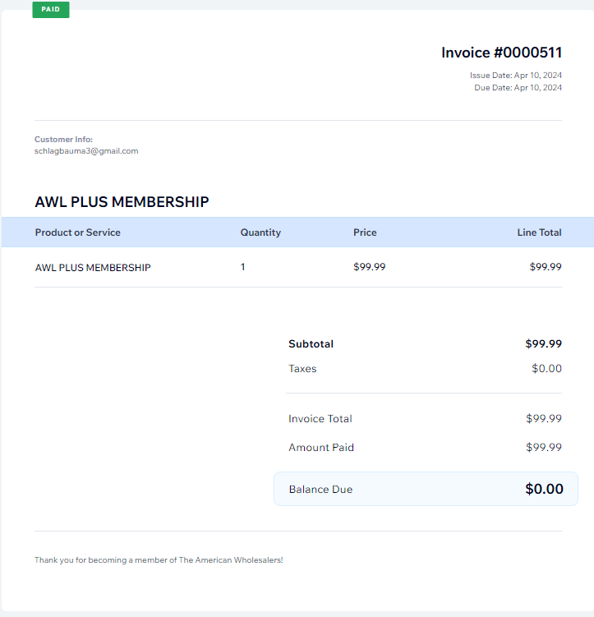Click the Due Date Apr 10, 2024 text
Viewport: 594px width, 617px height.
(x=518, y=87)
